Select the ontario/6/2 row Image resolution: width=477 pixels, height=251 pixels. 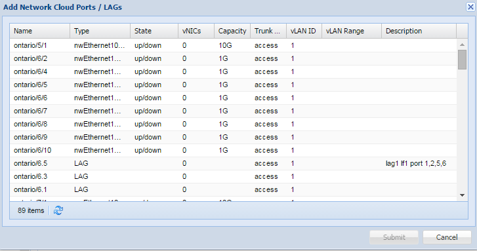[x=233, y=58]
